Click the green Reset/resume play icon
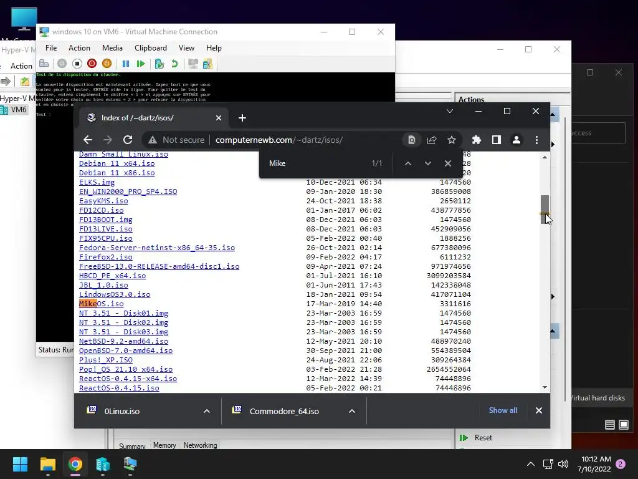The image size is (638, 479). [141, 64]
